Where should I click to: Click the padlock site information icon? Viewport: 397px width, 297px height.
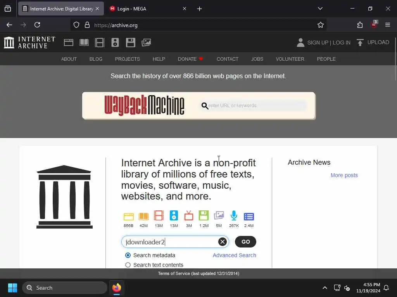pos(87,25)
